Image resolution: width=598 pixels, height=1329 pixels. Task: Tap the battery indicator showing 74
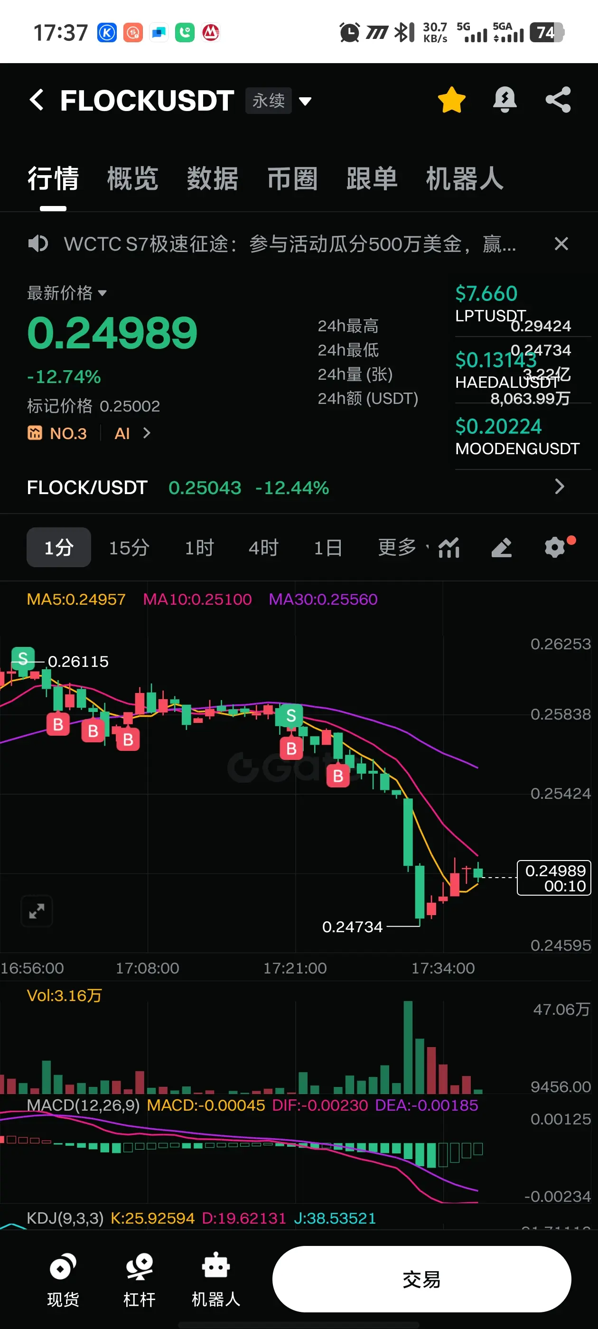point(547,32)
